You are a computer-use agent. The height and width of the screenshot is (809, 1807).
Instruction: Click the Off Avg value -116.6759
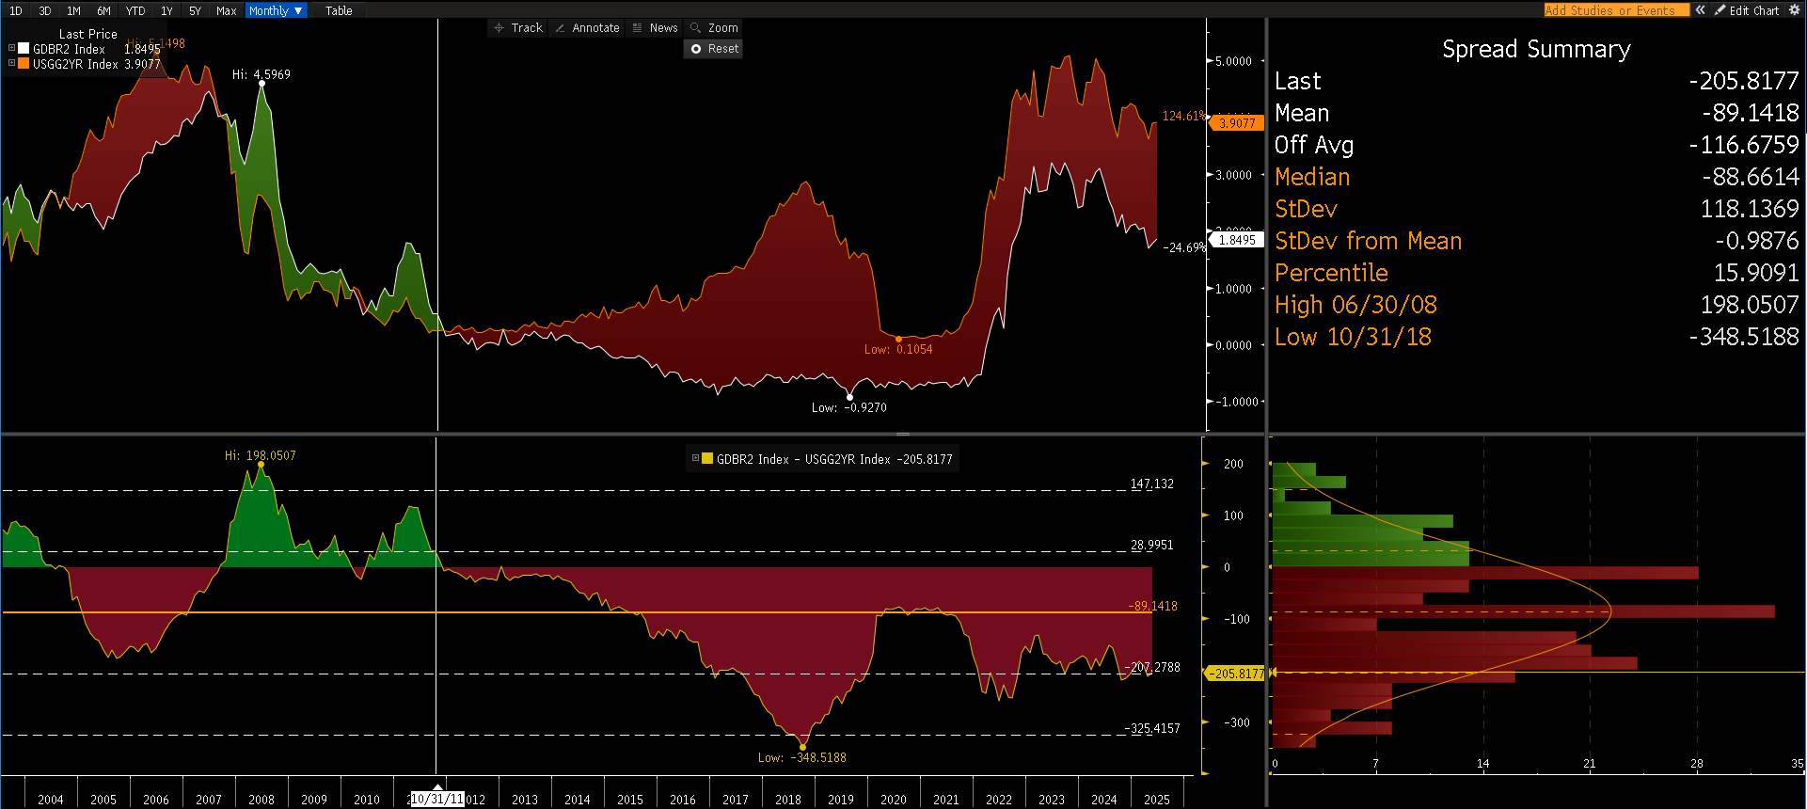1744,145
